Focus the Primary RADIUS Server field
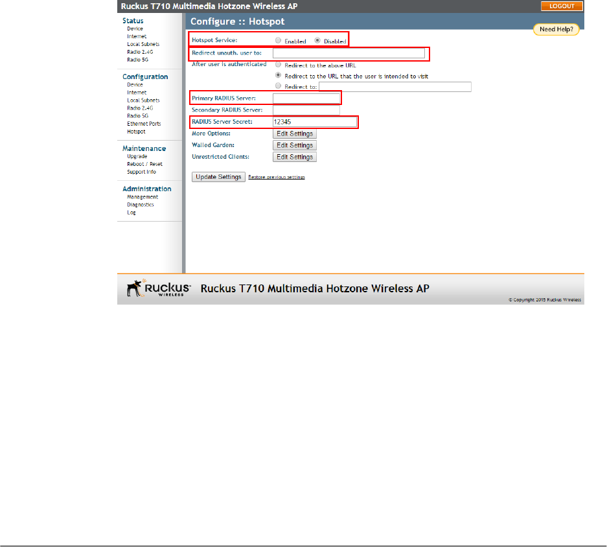Viewport: 607px width, 547px height. [306, 99]
